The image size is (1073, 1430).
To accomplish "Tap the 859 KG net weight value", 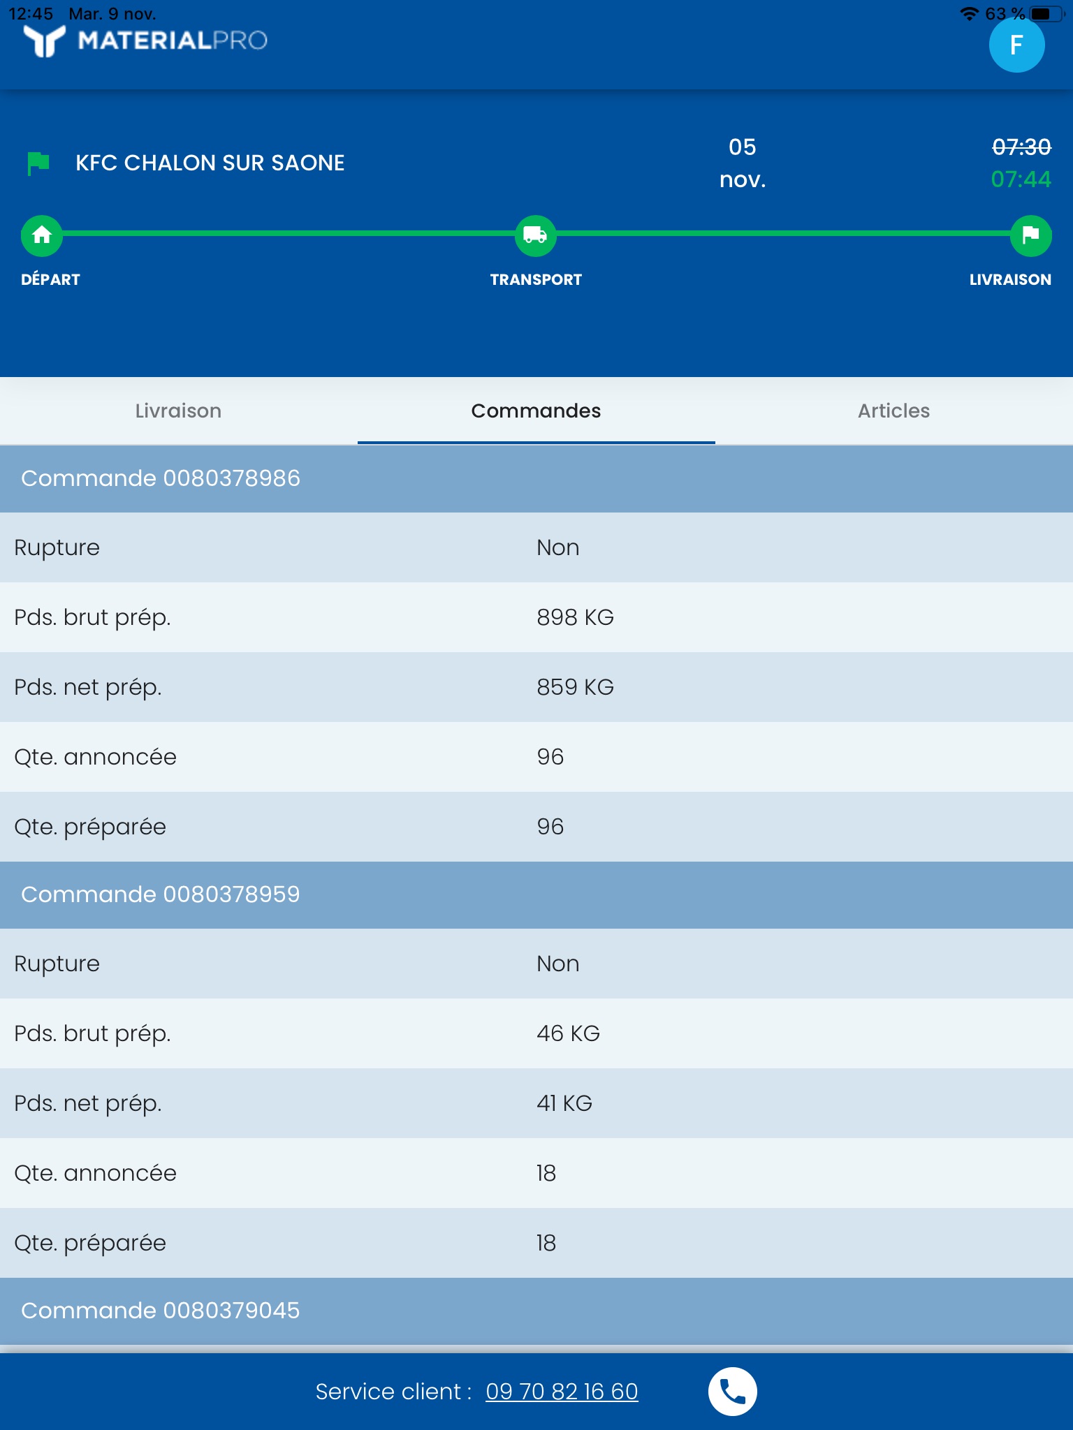I will pyautogui.click(x=575, y=687).
